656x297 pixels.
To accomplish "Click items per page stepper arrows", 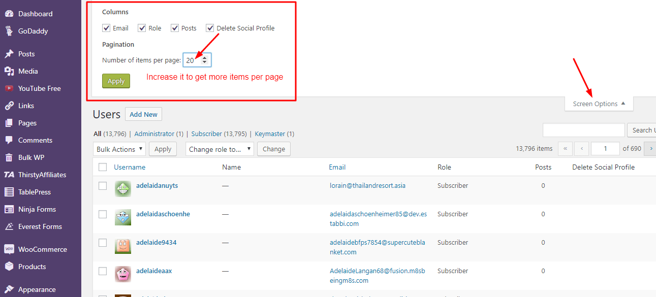I will tap(204, 60).
